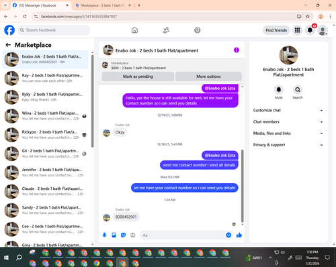Open the Windows Start menu
Screen dimensions: 336x267
tap(6, 258)
